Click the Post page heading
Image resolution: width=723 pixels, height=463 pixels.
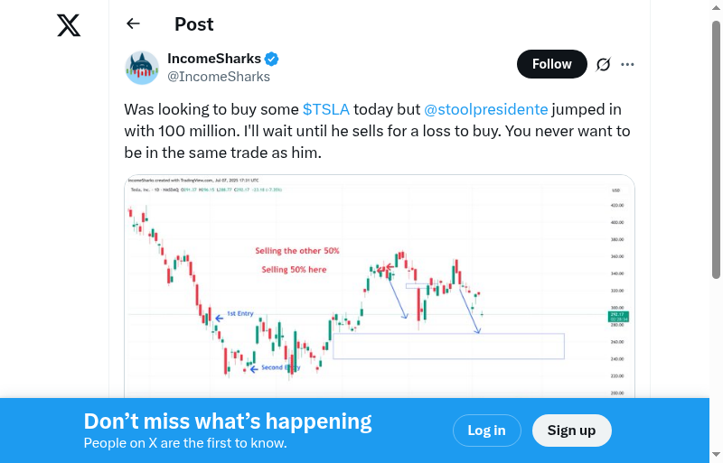[x=194, y=24]
